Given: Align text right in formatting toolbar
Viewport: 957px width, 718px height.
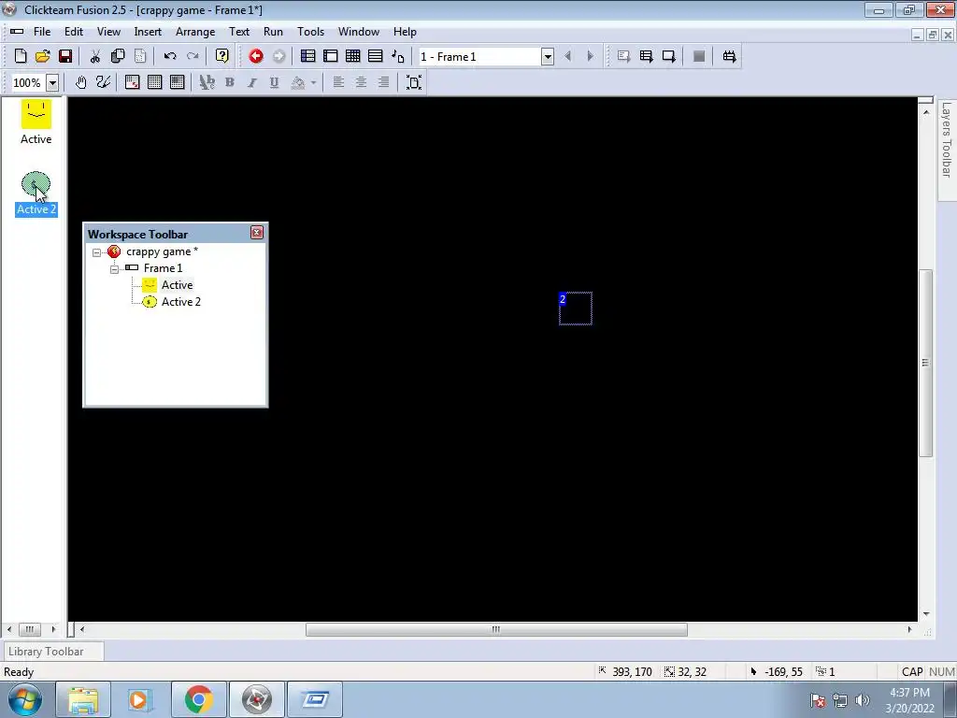Looking at the screenshot, I should (x=384, y=82).
